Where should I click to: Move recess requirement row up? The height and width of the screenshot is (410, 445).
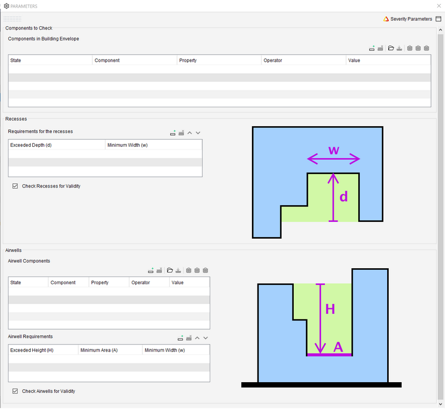pos(190,133)
